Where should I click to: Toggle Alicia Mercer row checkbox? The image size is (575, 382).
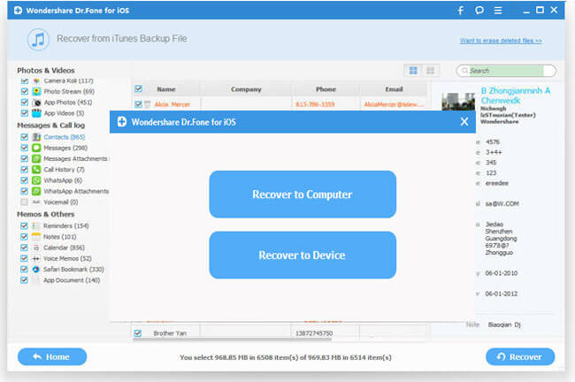click(x=138, y=104)
